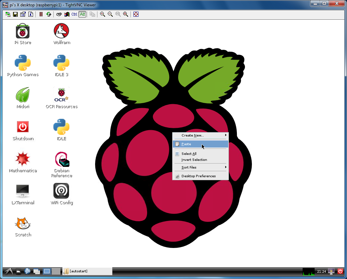Select the LXTerminal desktop icon
Image resolution: width=347 pixels, height=279 pixels.
(23, 195)
